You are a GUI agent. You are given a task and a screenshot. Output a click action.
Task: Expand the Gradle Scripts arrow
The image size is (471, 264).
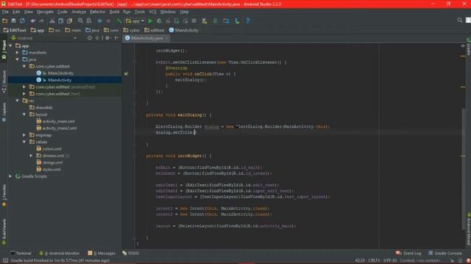10,176
